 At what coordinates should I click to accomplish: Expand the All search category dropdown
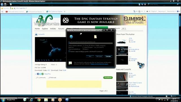tap(124, 28)
